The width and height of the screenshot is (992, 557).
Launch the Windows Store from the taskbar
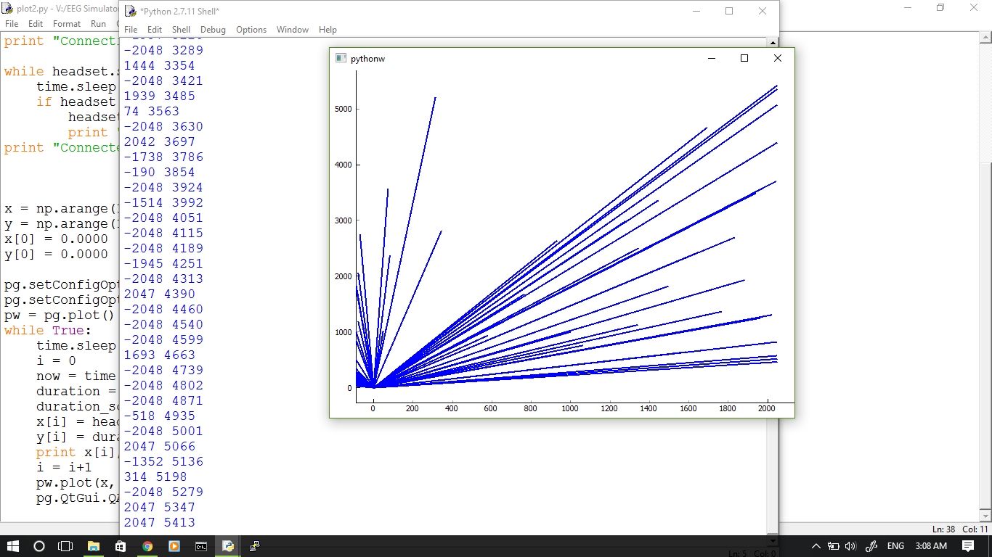click(x=120, y=545)
